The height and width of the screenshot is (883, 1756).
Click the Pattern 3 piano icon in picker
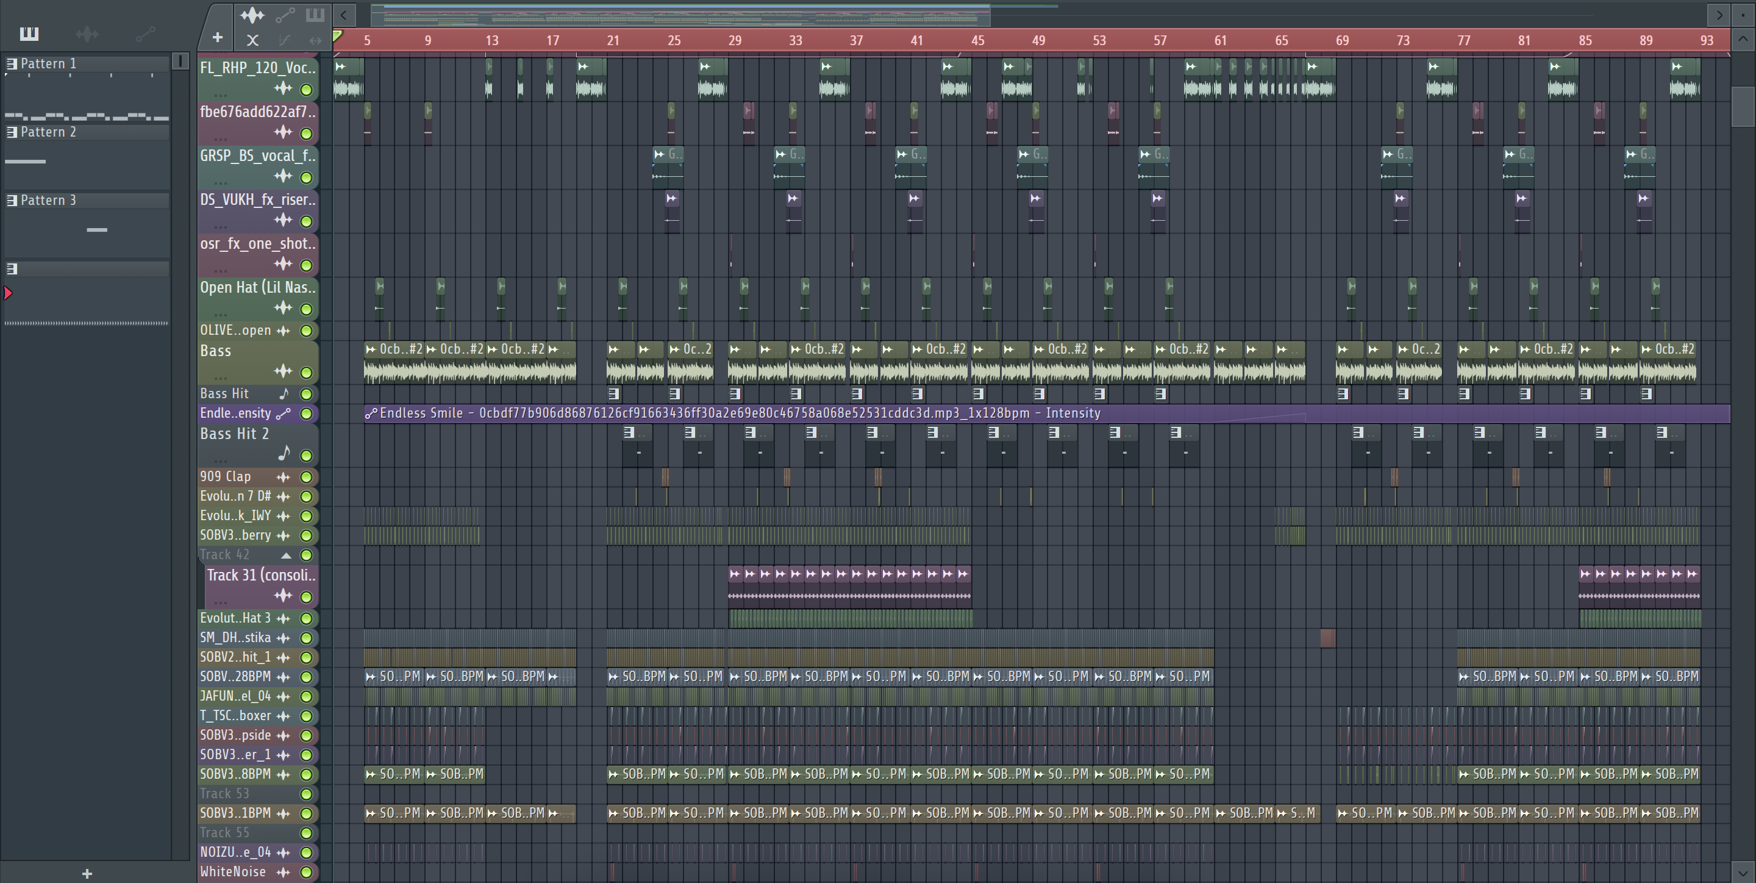click(12, 200)
